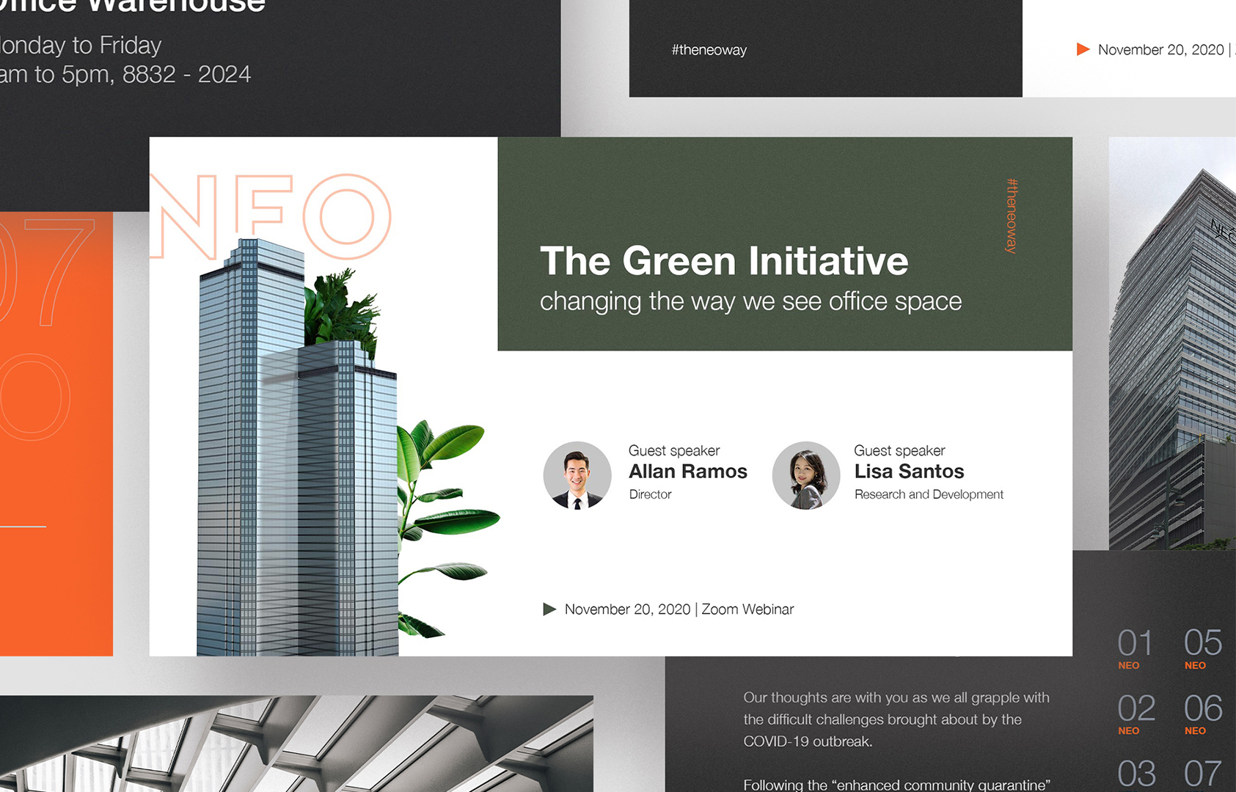Screen dimensions: 1236x792
Task: Click the "Guest speaker" label above Allan Ramos
Action: coord(674,450)
